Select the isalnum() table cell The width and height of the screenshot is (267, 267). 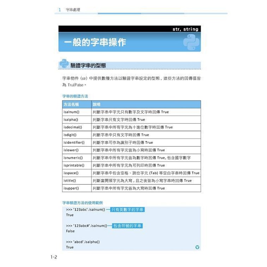tap(77, 112)
